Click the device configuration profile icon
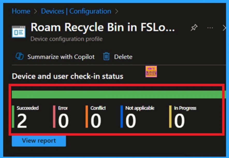The image size is (229, 158). click(x=19, y=31)
